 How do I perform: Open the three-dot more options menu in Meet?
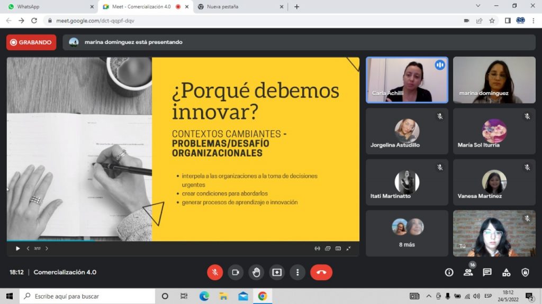(x=297, y=272)
